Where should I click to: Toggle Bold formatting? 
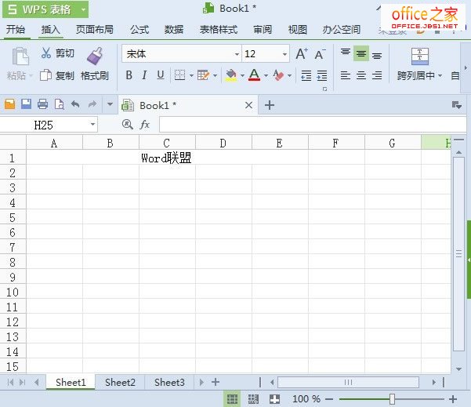129,75
